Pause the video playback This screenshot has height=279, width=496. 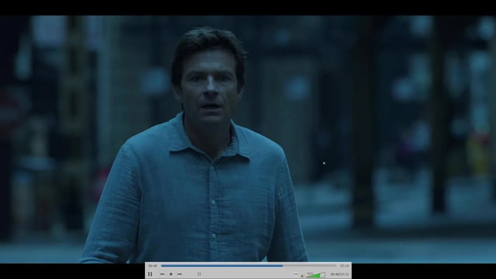[150, 274]
